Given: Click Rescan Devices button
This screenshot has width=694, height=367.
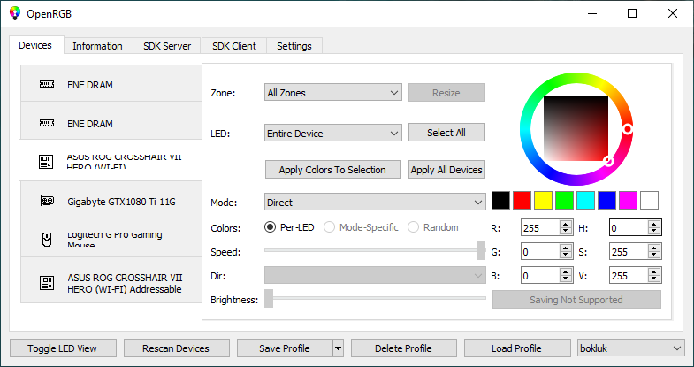Looking at the screenshot, I should 176,348.
